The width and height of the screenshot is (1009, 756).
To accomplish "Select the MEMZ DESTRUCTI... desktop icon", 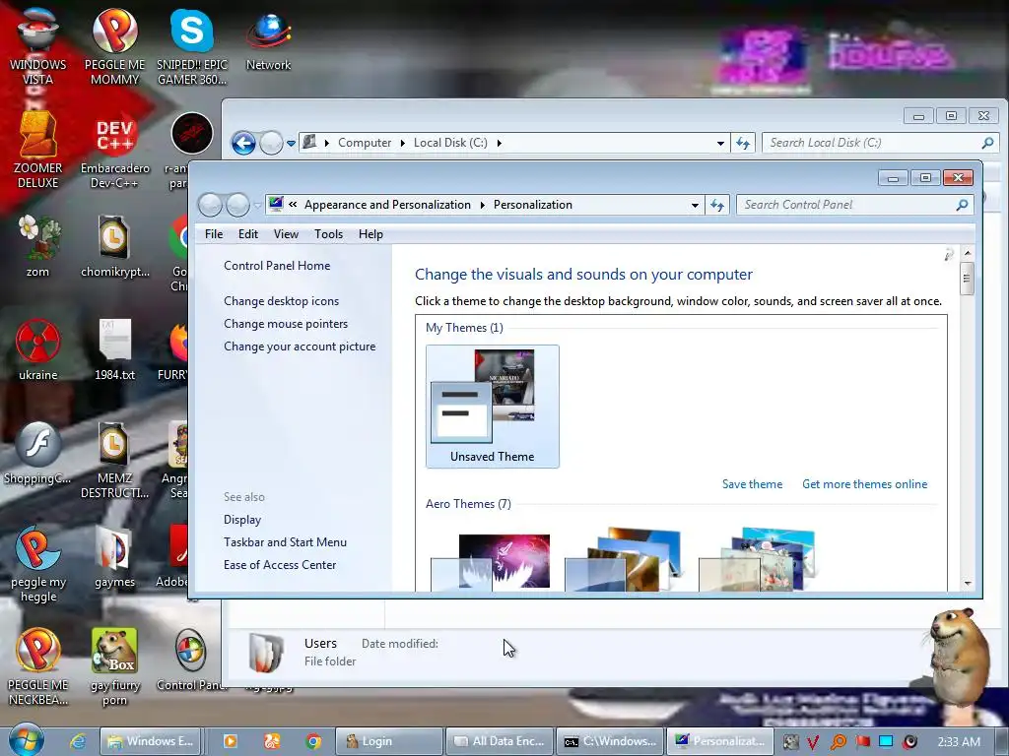I will coord(114,461).
